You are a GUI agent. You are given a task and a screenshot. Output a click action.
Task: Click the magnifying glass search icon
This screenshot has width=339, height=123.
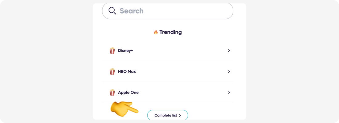112,10
